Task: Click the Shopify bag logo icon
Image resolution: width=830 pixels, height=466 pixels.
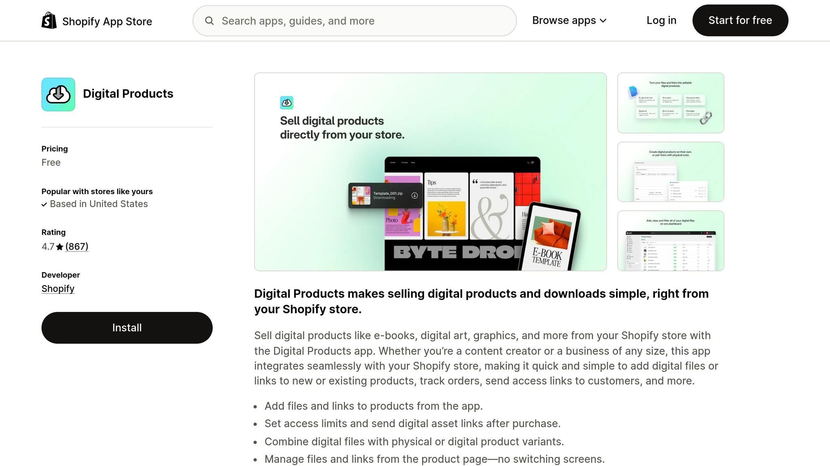Action: click(49, 20)
